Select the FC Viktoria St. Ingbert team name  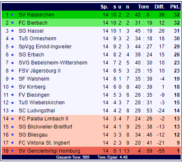tap(44, 143)
